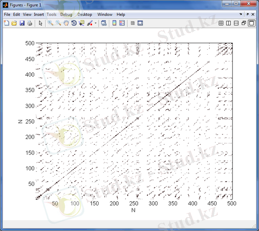This screenshot has height=231, width=259.
Task: Save the figure using the floppy disk icon
Action: coord(22,23)
